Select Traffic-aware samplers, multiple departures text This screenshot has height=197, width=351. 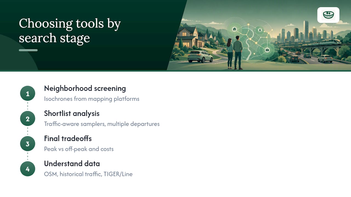coord(102,124)
